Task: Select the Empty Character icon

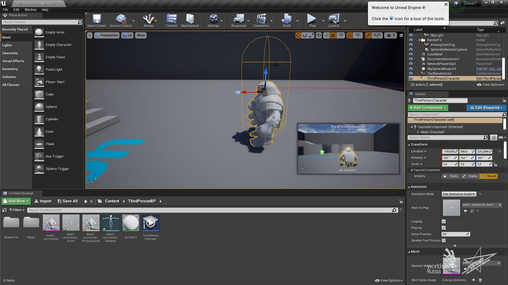Action: coord(39,45)
